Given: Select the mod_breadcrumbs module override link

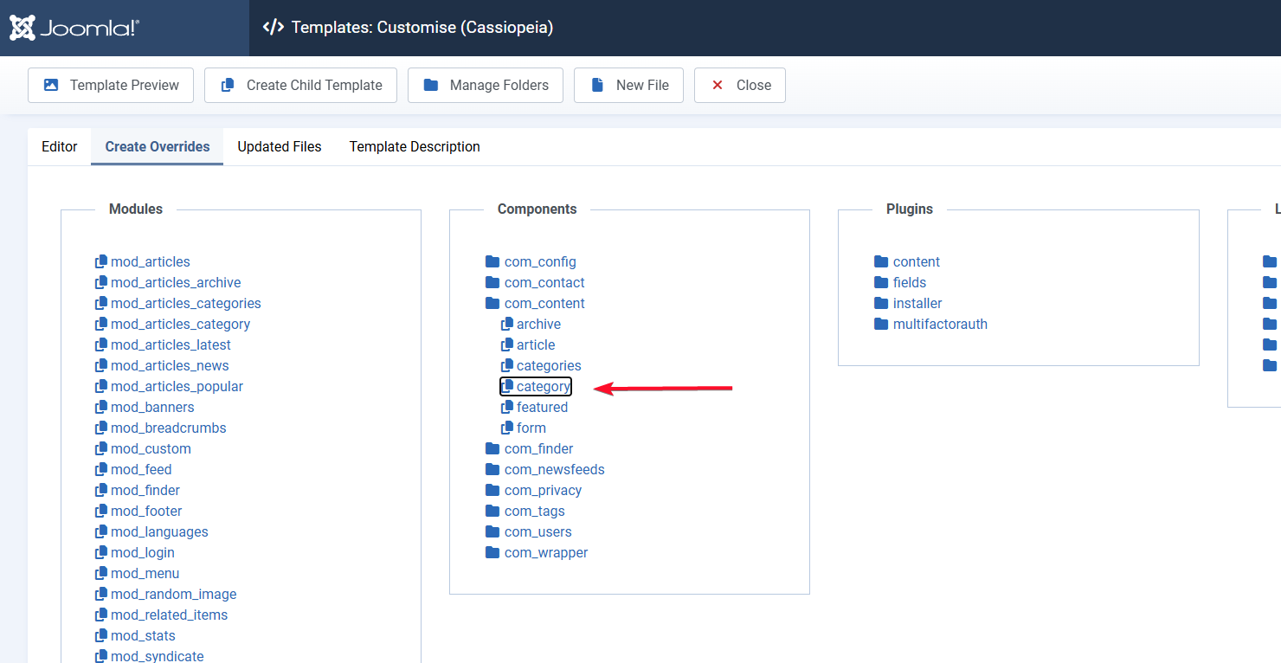Looking at the screenshot, I should pos(168,428).
